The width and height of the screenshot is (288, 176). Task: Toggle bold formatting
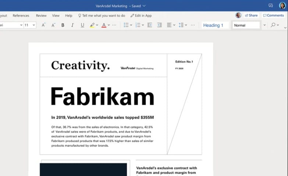tap(63, 25)
